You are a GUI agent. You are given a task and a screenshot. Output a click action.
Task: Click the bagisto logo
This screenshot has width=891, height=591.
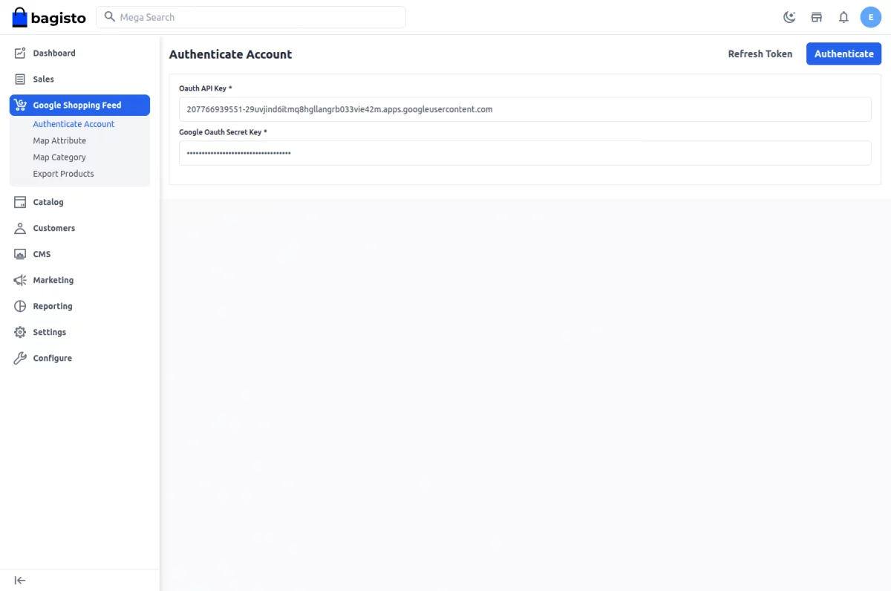tap(49, 17)
